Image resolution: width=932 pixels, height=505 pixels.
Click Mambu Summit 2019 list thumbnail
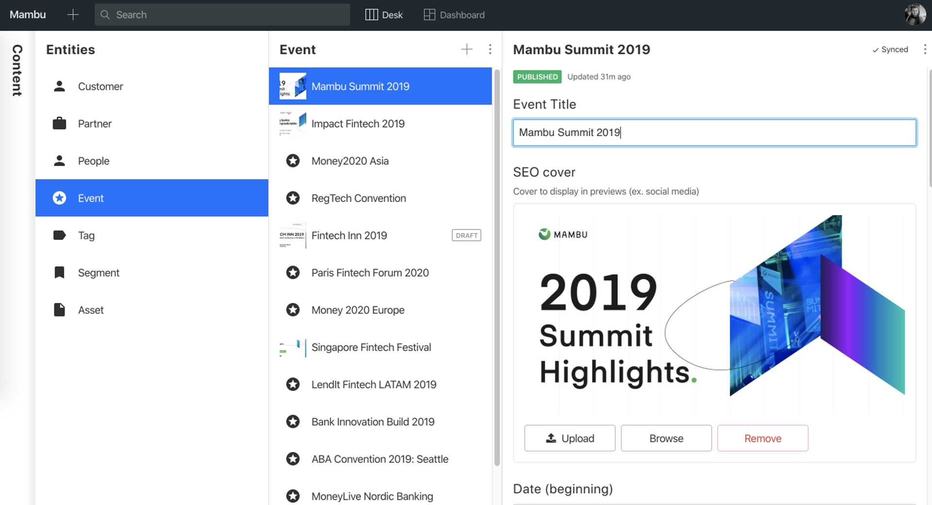(293, 86)
